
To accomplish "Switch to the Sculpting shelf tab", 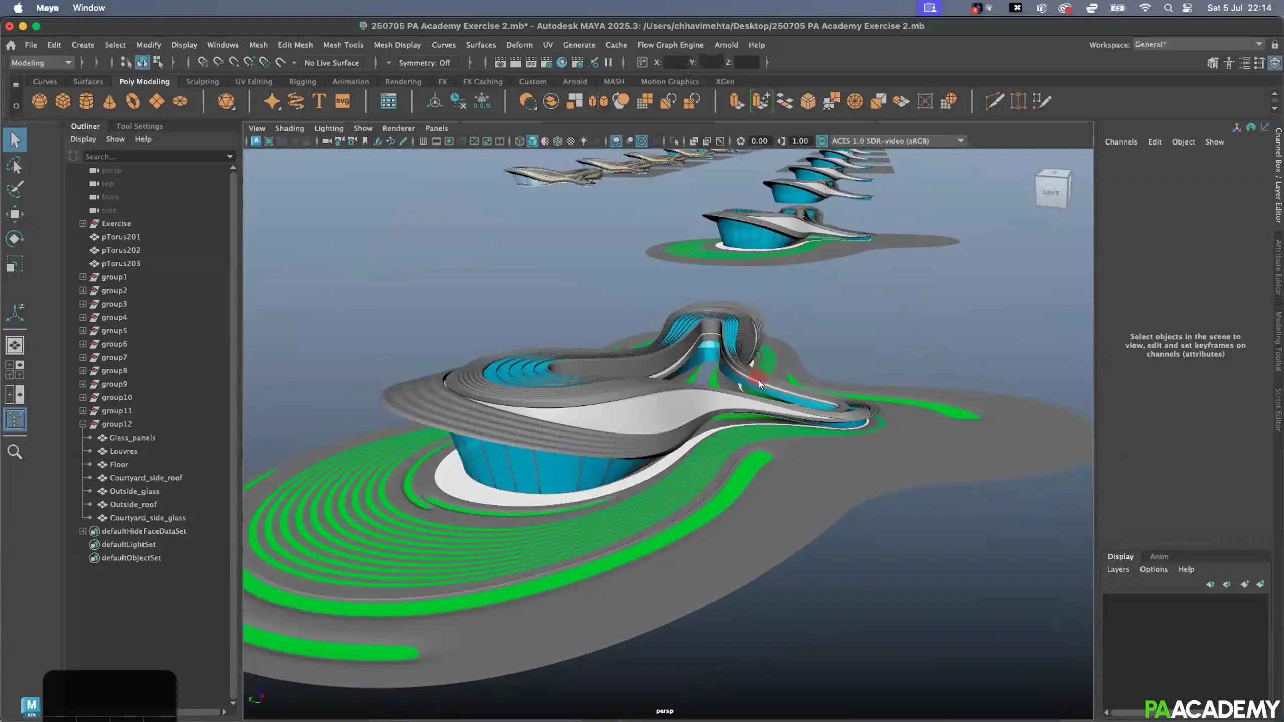I will [x=202, y=81].
